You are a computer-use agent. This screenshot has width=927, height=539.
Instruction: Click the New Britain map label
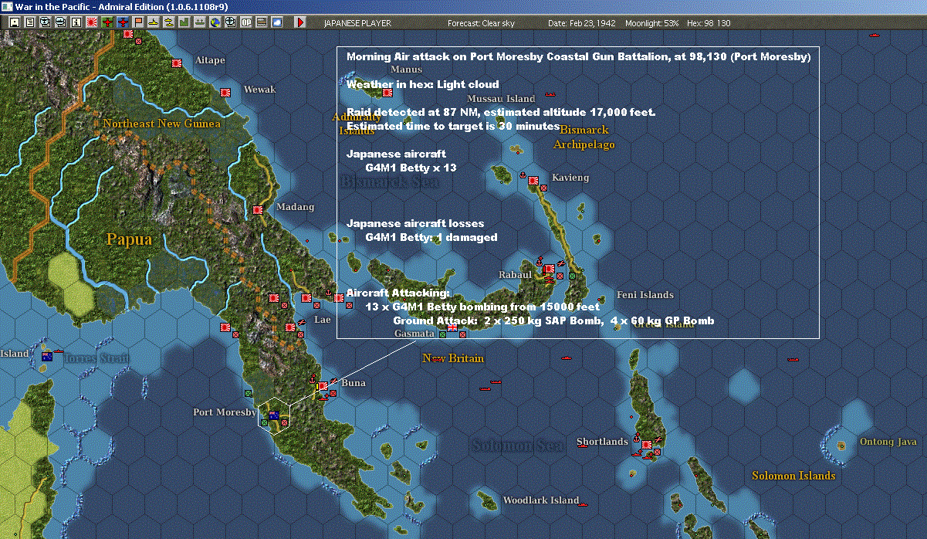click(453, 358)
